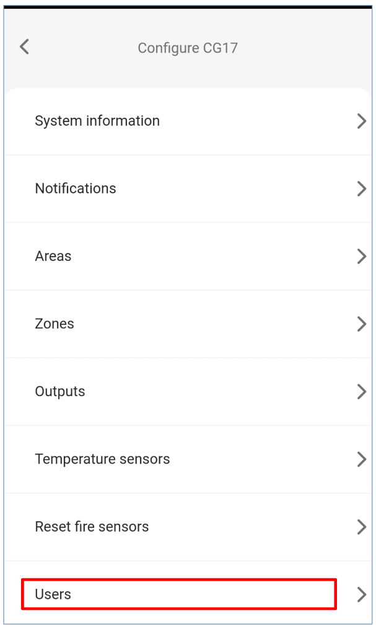Click the chevron beside Reset fire sensors
This screenshot has width=376, height=631.
(x=362, y=527)
